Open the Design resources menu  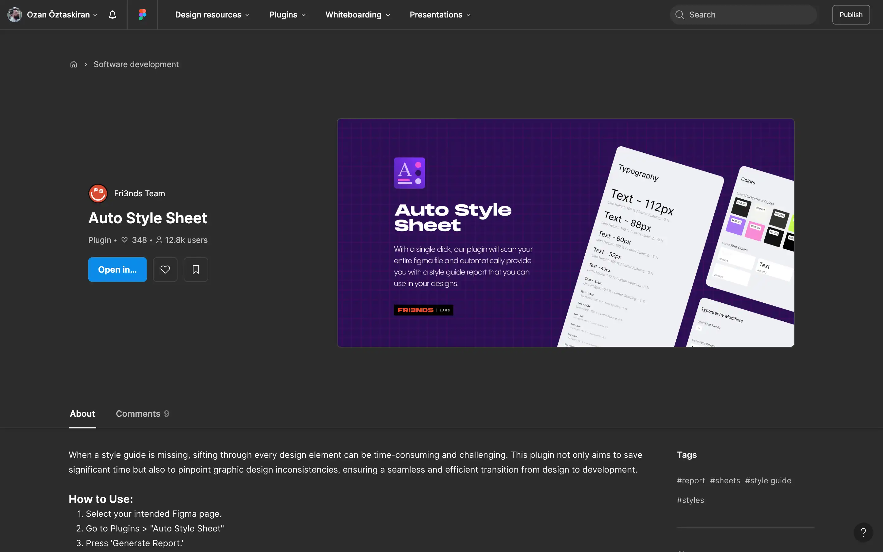pyautogui.click(x=212, y=15)
